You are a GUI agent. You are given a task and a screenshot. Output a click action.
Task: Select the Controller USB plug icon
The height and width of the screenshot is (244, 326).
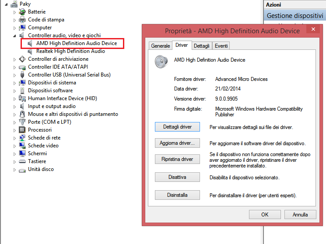22,75
